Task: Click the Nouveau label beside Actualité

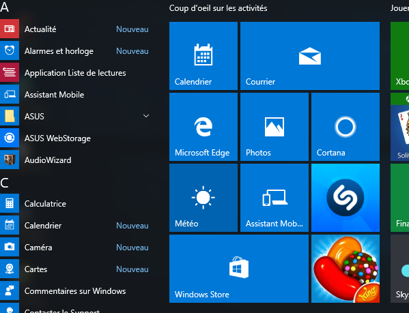Action: pos(132,29)
